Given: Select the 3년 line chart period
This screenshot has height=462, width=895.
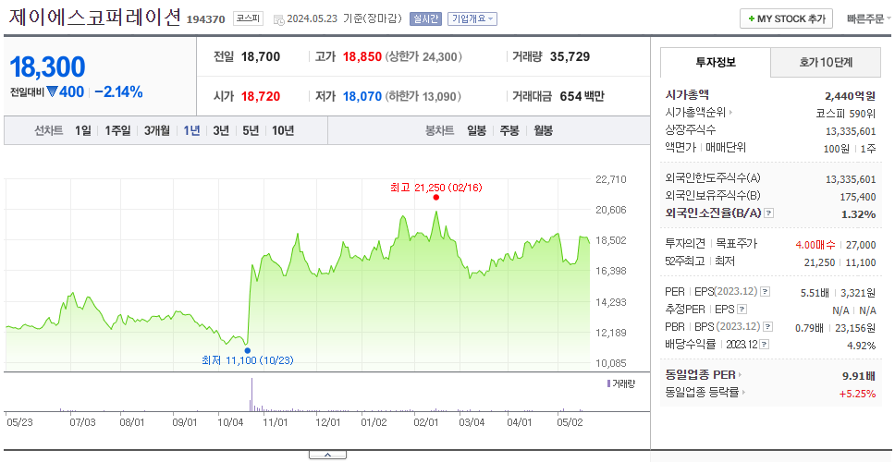Looking at the screenshot, I should click(x=221, y=130).
